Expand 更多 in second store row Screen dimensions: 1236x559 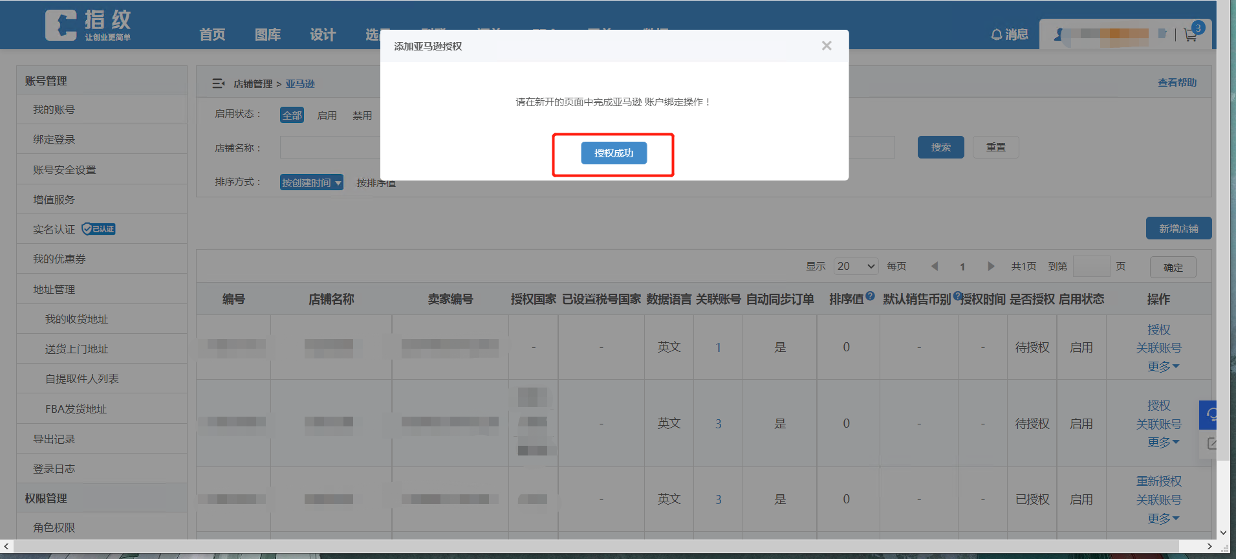click(1163, 442)
